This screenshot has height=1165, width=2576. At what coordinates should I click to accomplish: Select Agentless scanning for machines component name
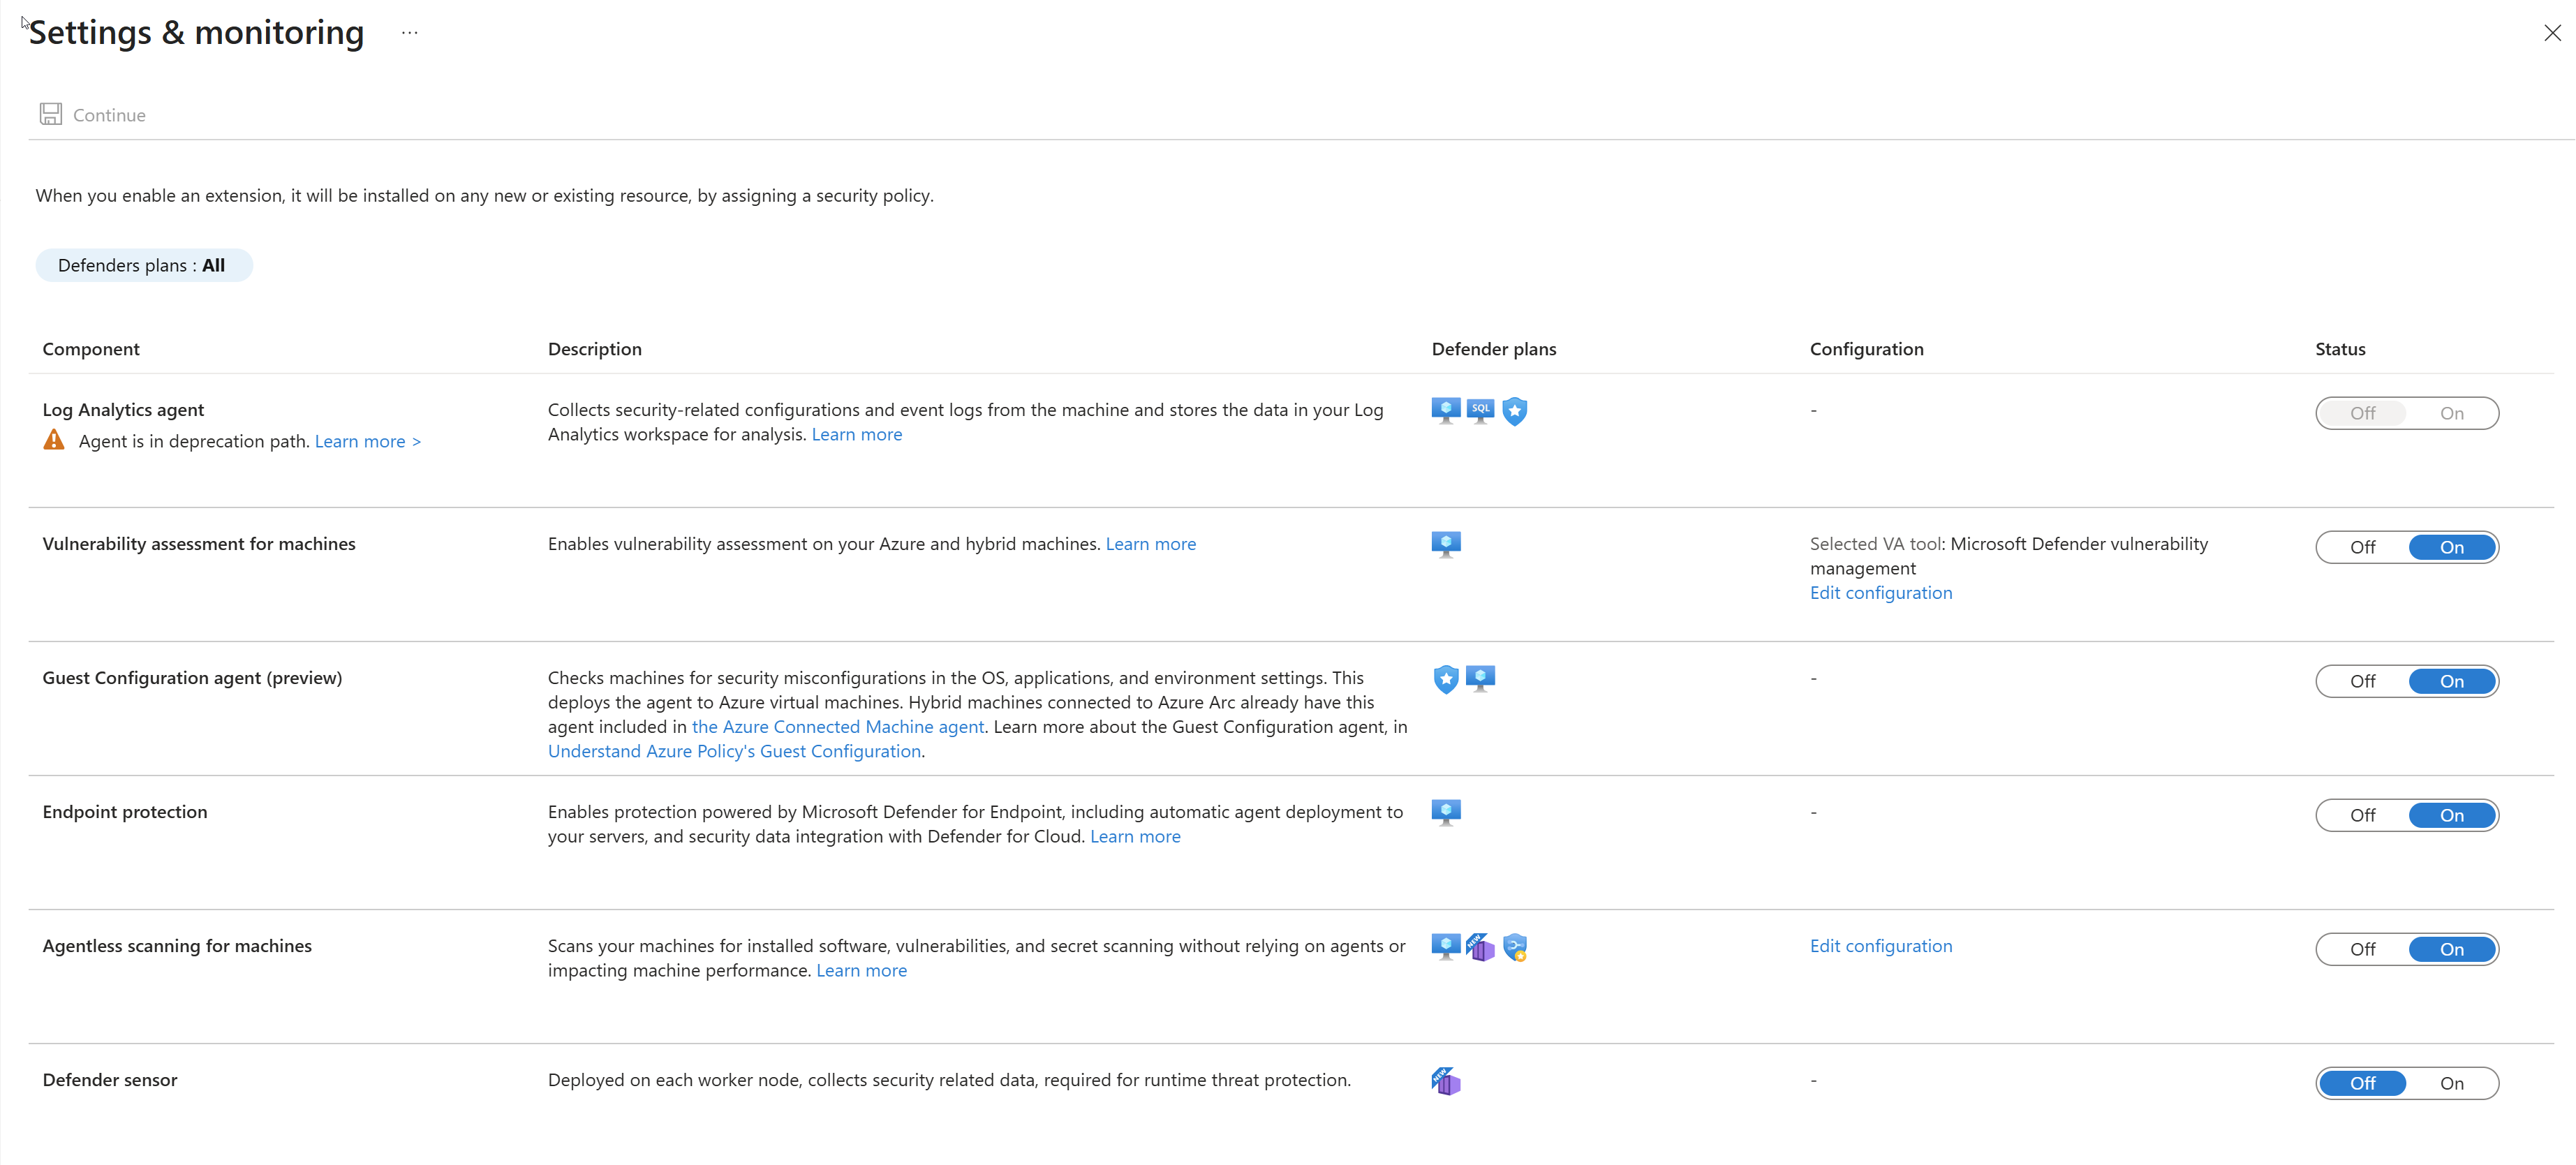point(177,946)
